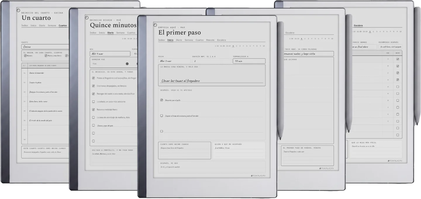Check La colada, un paso más adelante
Image resolution: width=421 pixels, height=199 pixels.
(93, 102)
